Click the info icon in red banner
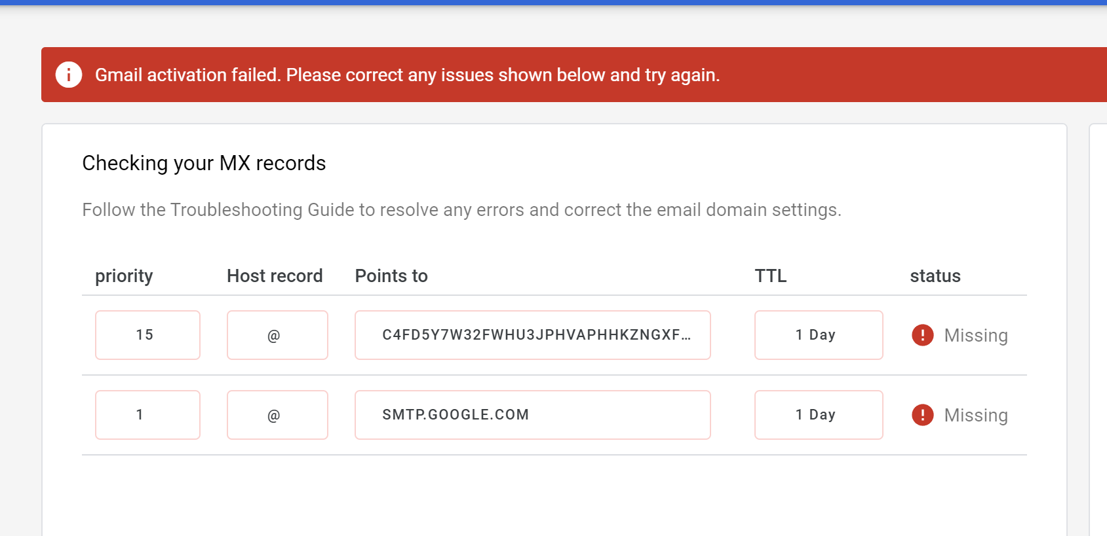 69,75
